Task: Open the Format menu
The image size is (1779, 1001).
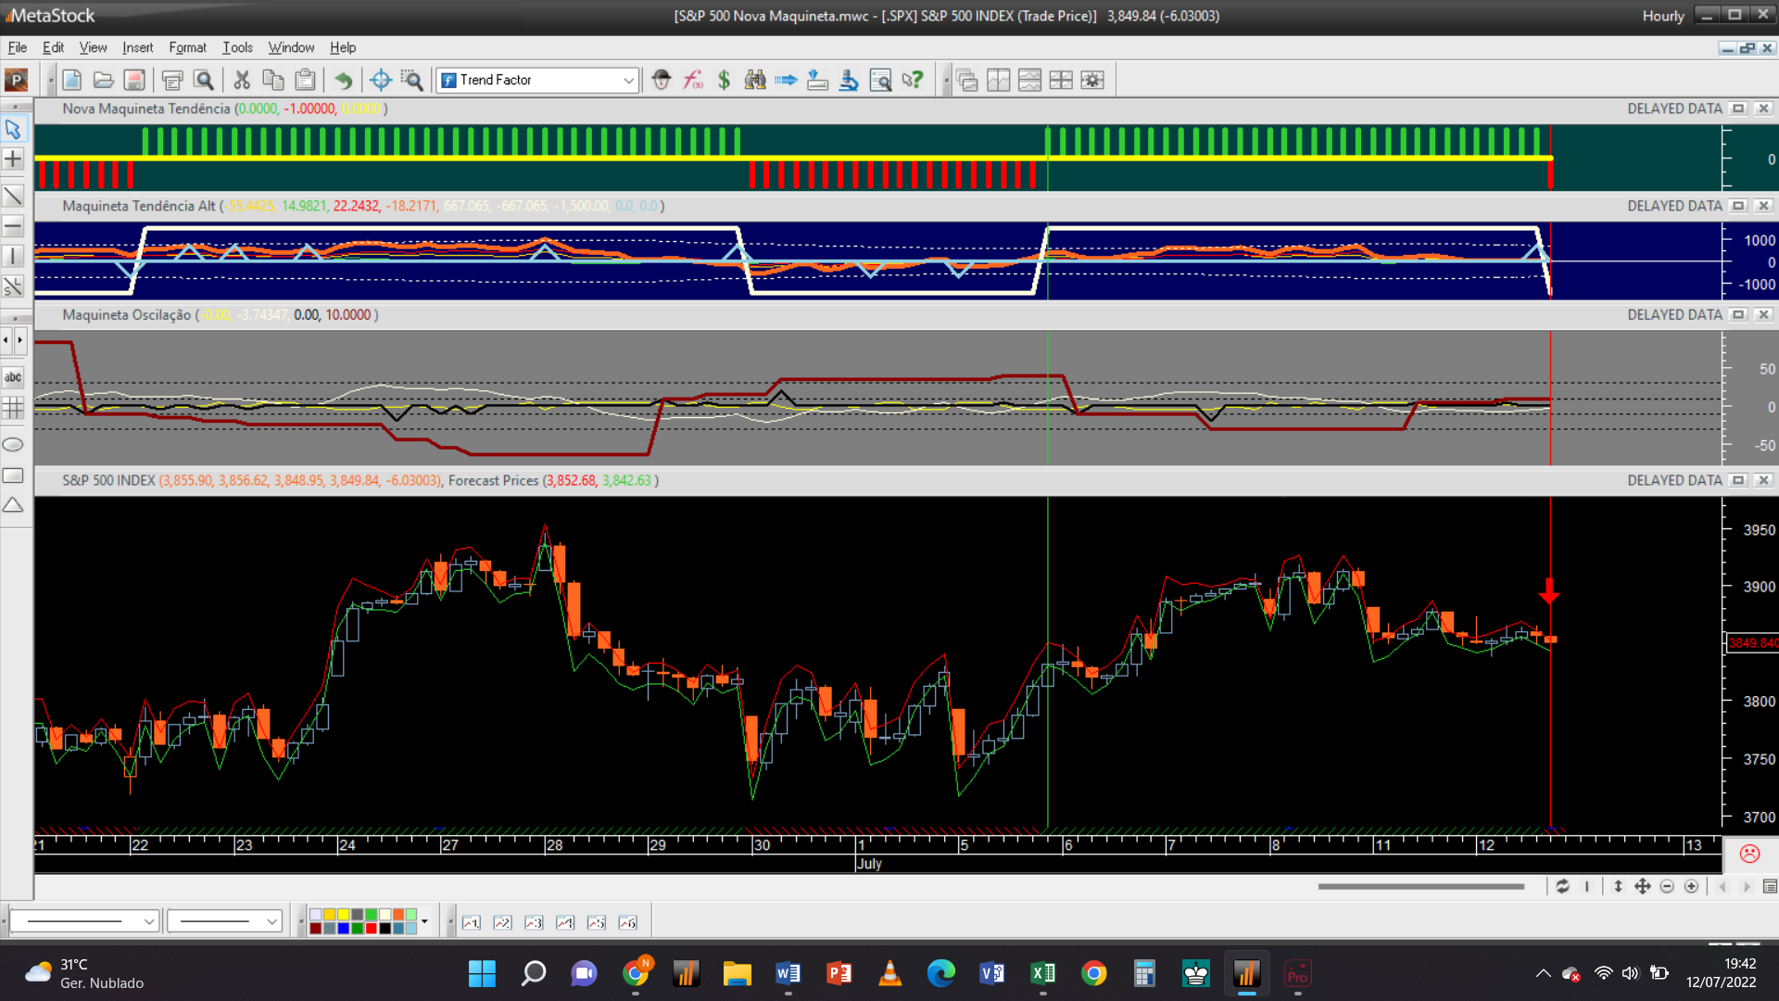Action: pyautogui.click(x=187, y=47)
